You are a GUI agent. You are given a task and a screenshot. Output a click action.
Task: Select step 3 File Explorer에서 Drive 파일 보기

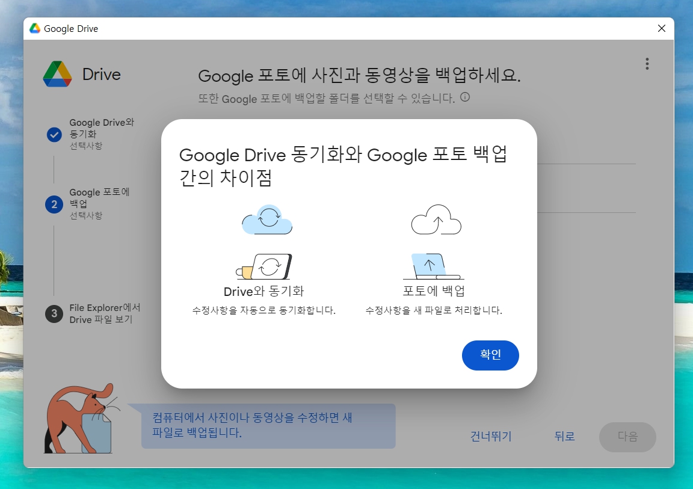(x=93, y=313)
